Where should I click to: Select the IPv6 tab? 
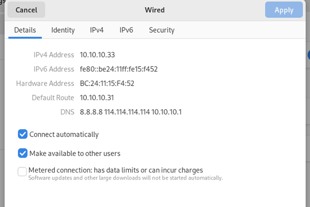(126, 30)
